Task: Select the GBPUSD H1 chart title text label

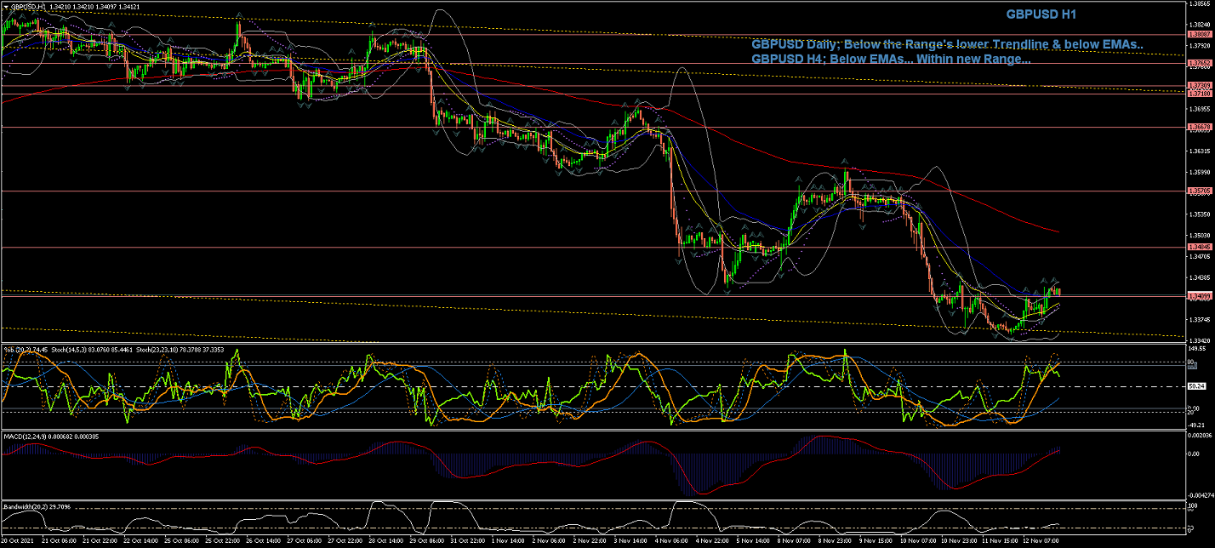Action: 1041,14
